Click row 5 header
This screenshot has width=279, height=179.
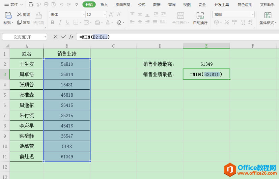(5, 95)
